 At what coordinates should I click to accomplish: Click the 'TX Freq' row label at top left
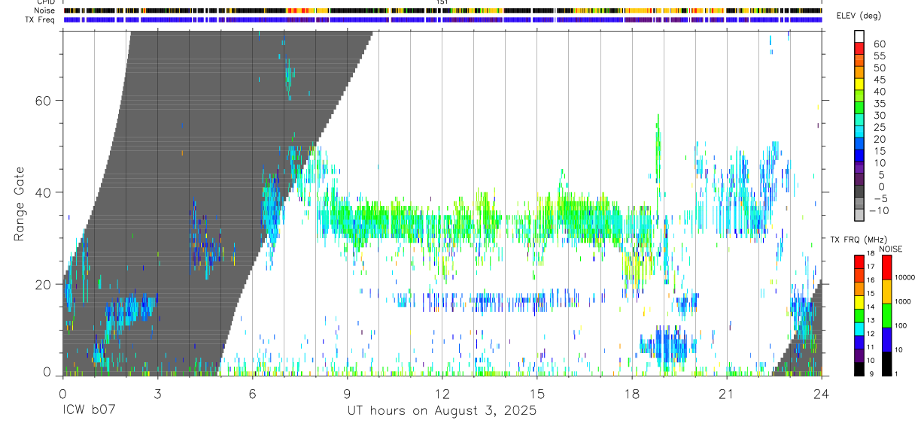coord(40,20)
